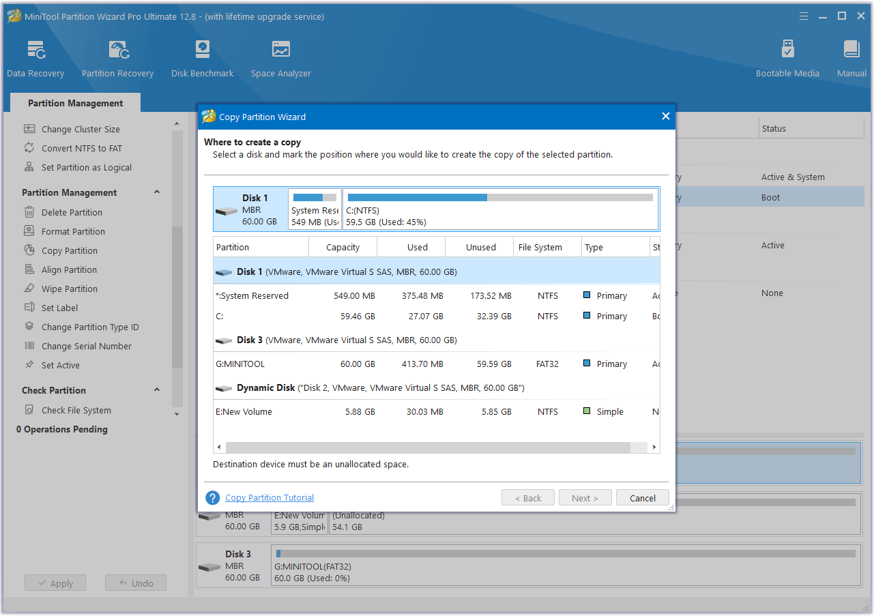The width and height of the screenshot is (874, 616).
Task: Click Disk 1 drive icon in wizard disk map
Action: tap(227, 211)
